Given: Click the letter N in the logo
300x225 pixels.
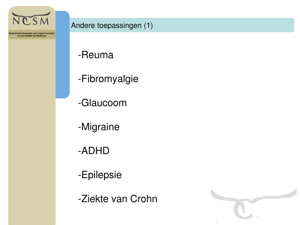Looking at the screenshot, I should pyautogui.click(x=17, y=21).
